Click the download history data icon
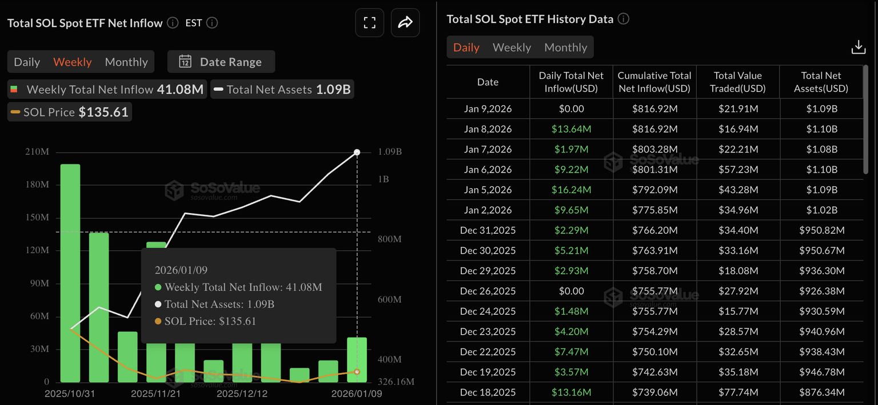The height and width of the screenshot is (405, 878). pyautogui.click(x=858, y=47)
